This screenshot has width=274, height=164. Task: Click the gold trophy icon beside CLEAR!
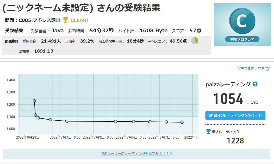(x=65, y=20)
